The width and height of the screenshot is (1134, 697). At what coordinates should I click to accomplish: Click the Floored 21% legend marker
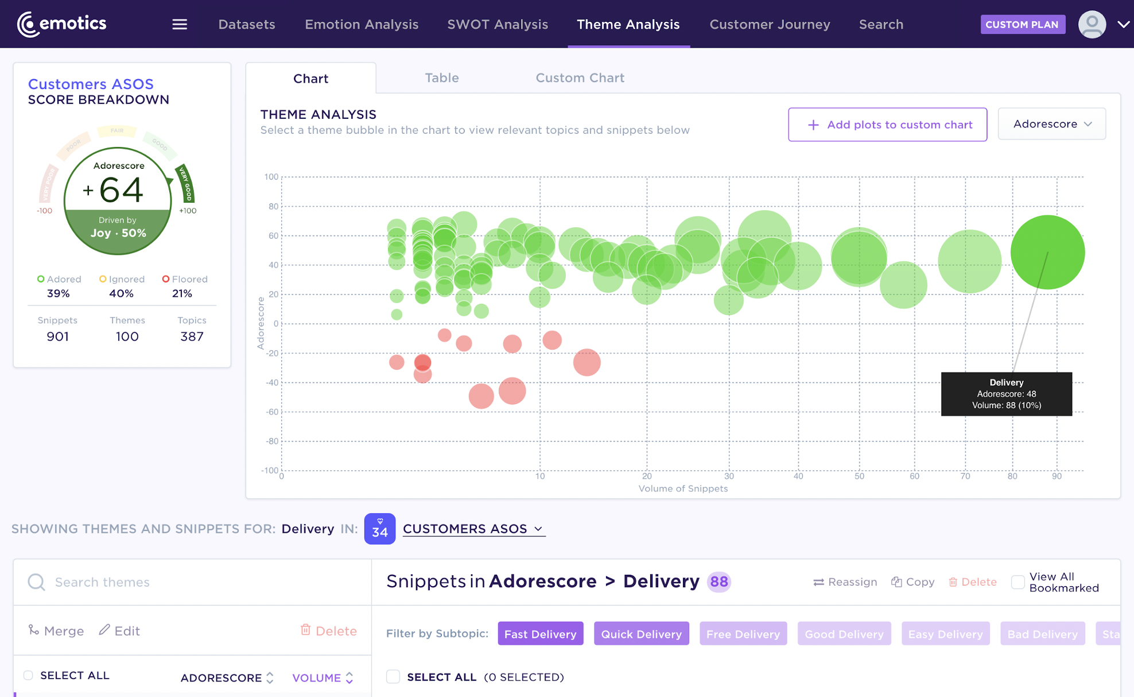pos(166,279)
